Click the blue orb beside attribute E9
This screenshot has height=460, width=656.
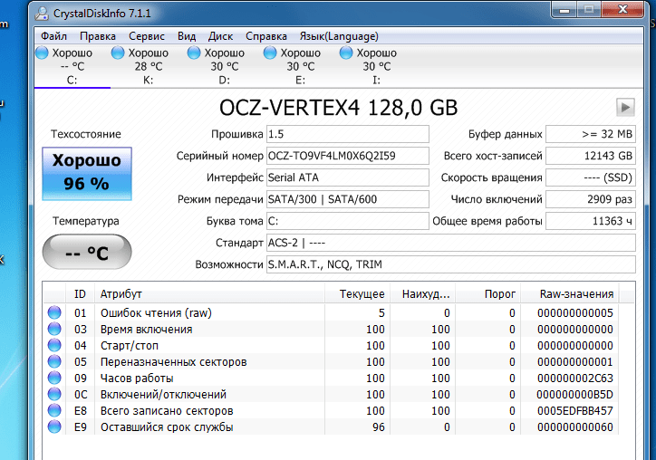click(x=53, y=427)
